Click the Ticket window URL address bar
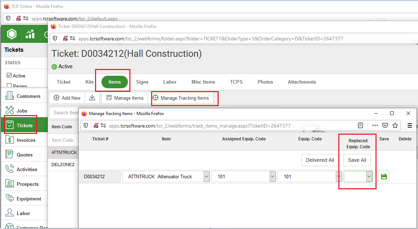This screenshot has width=418, height=229. tap(210, 38)
